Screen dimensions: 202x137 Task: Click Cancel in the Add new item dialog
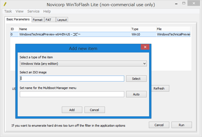point(95,110)
